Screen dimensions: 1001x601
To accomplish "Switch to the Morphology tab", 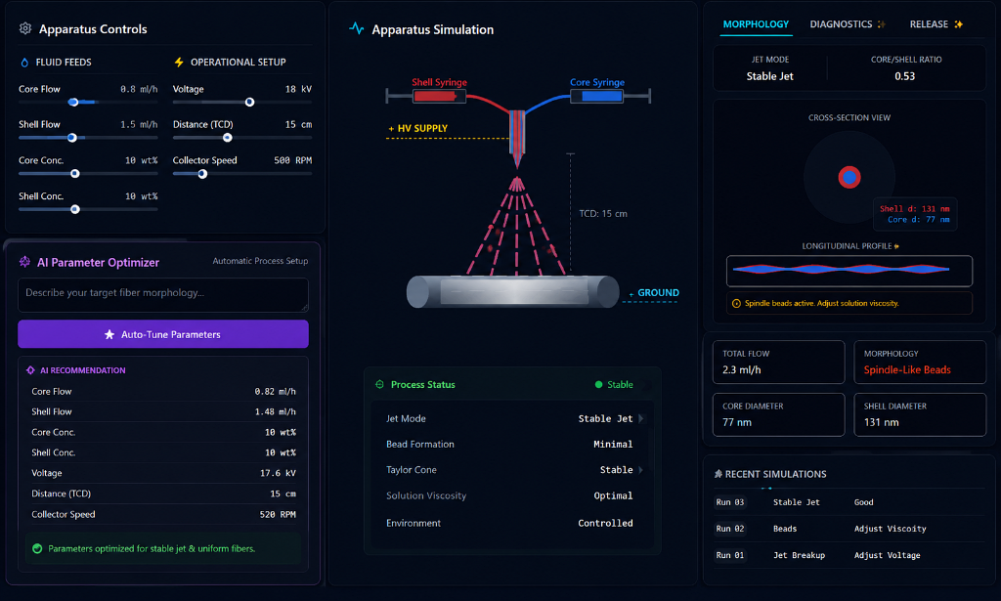I will [756, 24].
